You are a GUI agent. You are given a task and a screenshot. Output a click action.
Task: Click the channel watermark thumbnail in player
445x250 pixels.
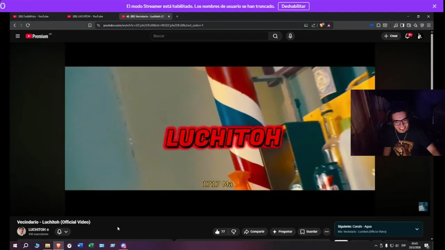(423, 207)
